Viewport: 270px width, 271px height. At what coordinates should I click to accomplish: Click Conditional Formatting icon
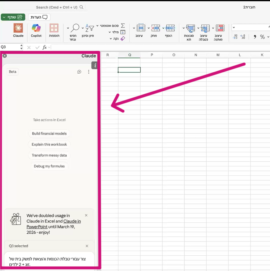220,28
